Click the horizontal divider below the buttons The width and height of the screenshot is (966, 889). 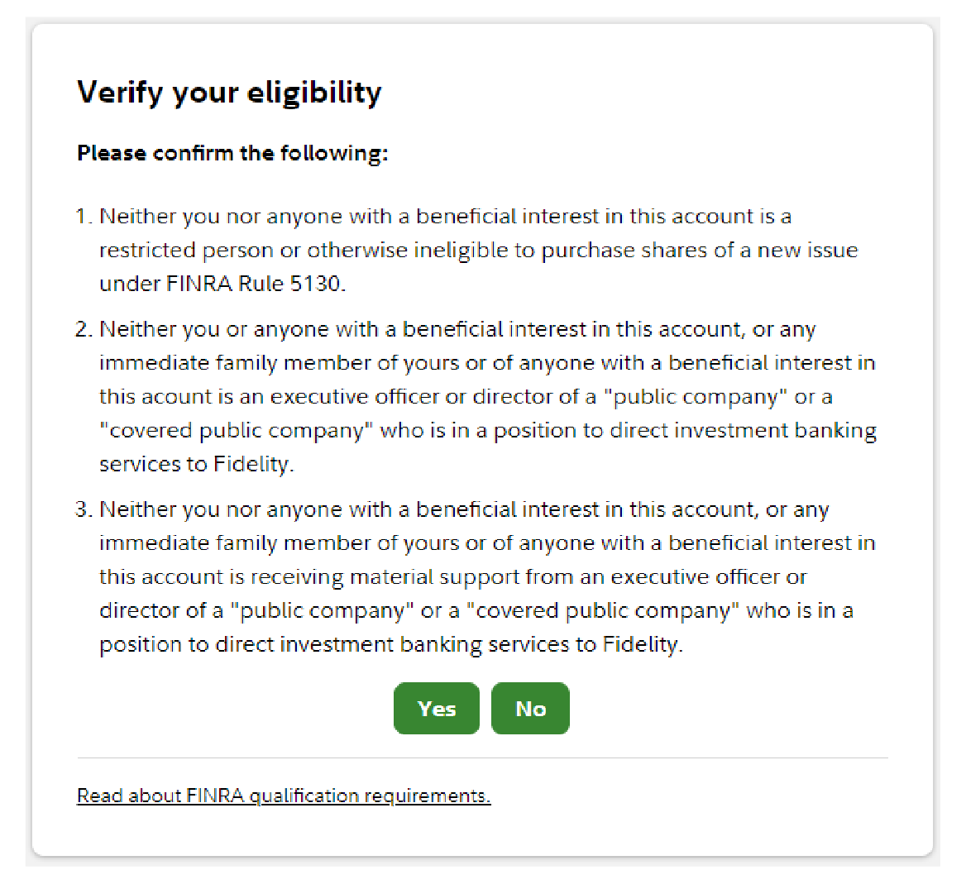[x=482, y=758]
